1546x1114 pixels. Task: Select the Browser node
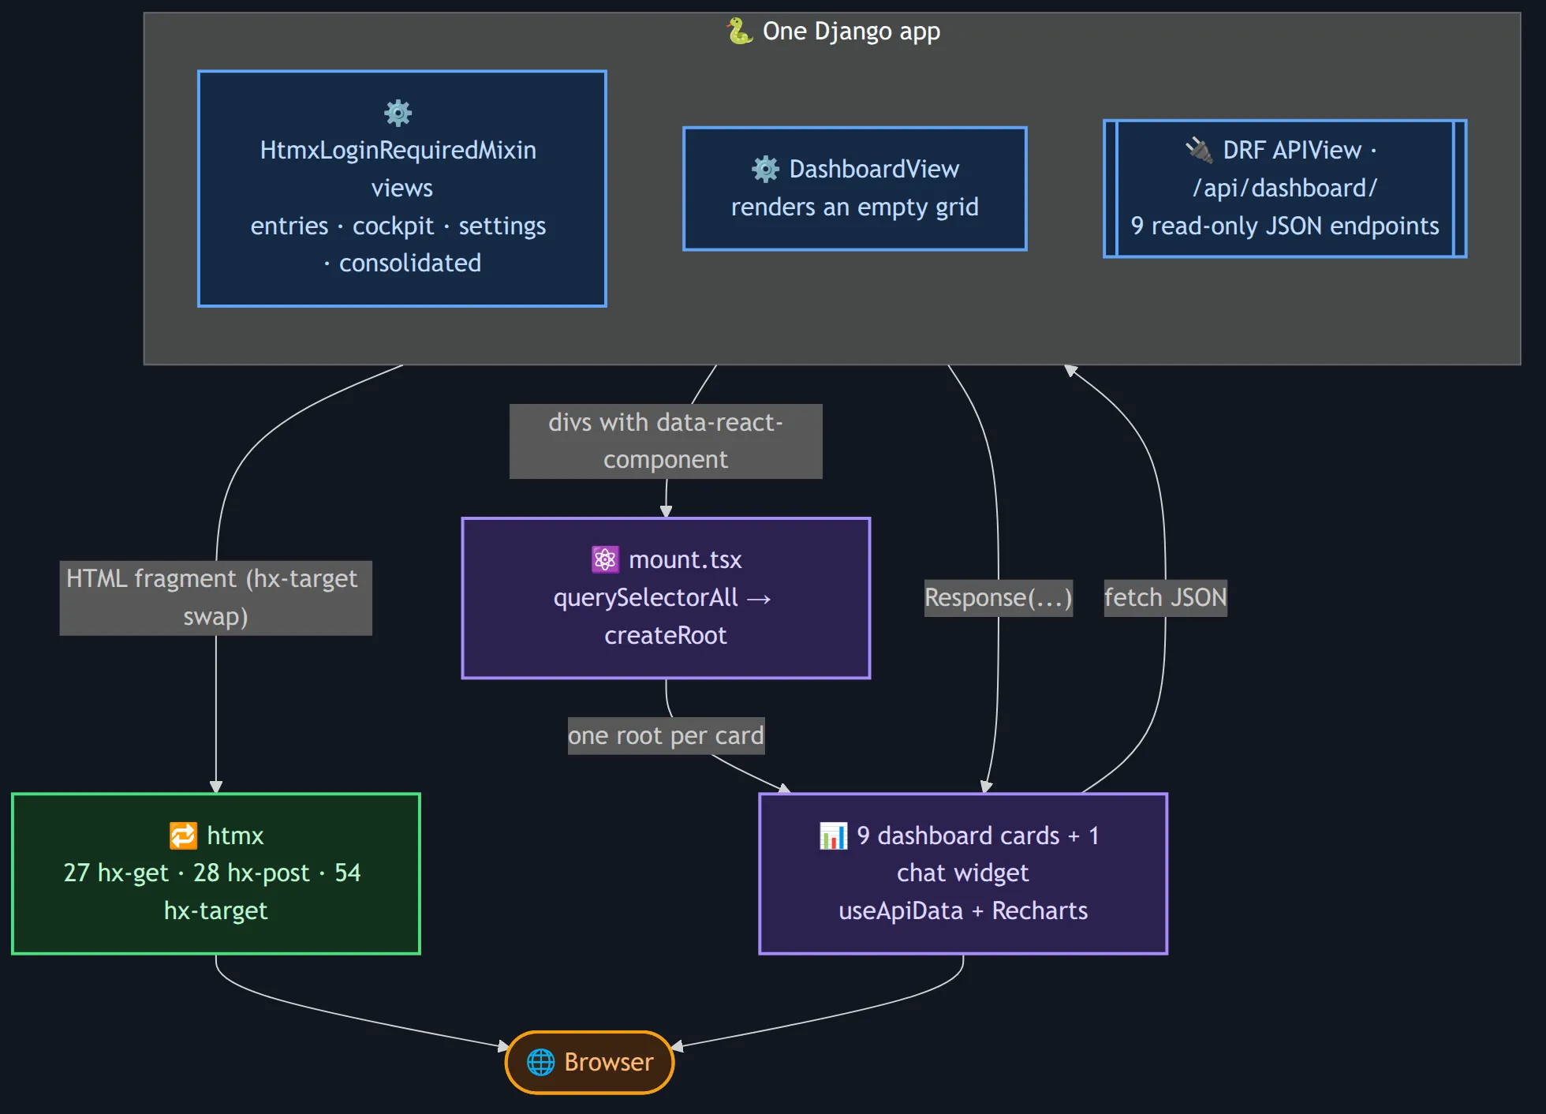point(590,1062)
